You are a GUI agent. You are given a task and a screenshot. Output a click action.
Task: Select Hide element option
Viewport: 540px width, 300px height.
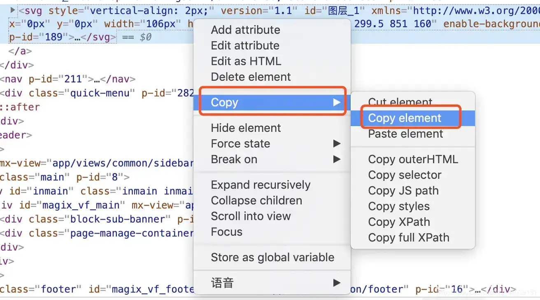246,128
